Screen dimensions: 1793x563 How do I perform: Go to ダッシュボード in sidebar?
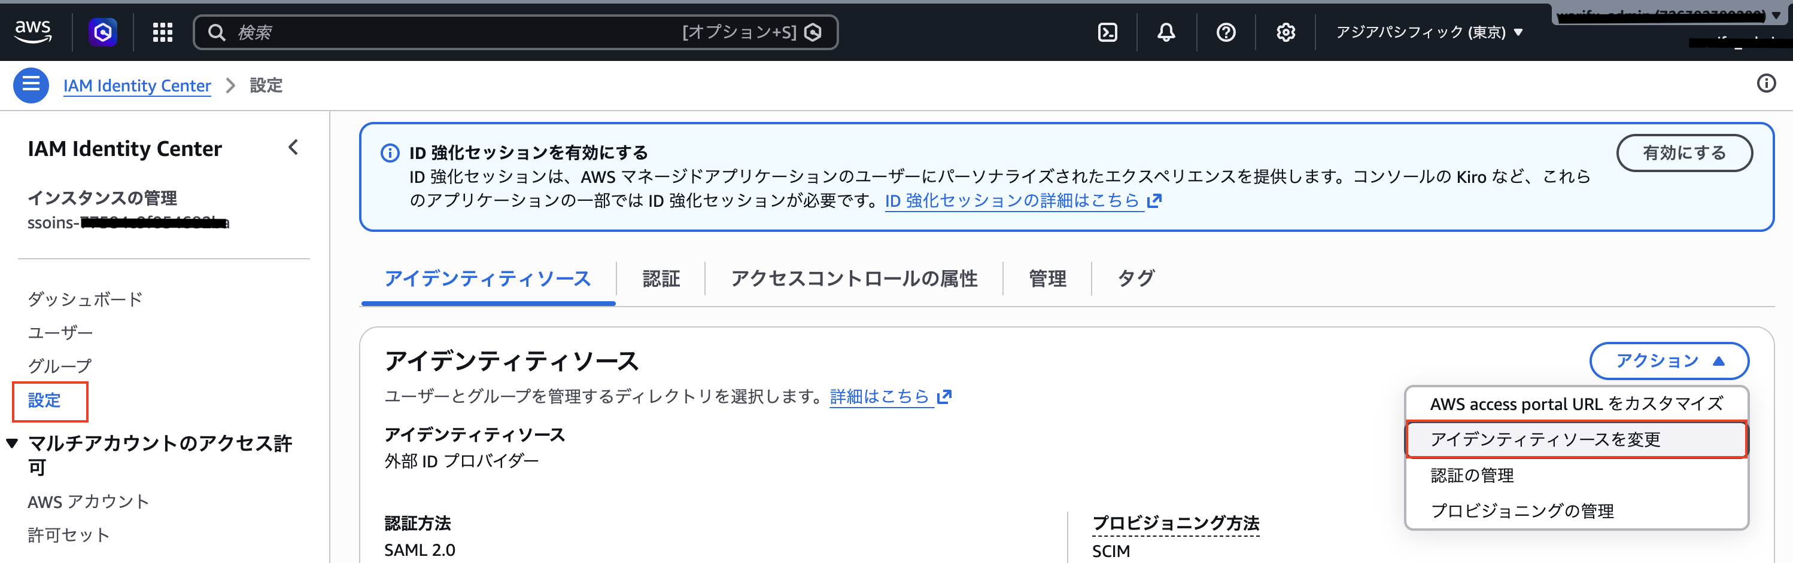[x=85, y=299]
